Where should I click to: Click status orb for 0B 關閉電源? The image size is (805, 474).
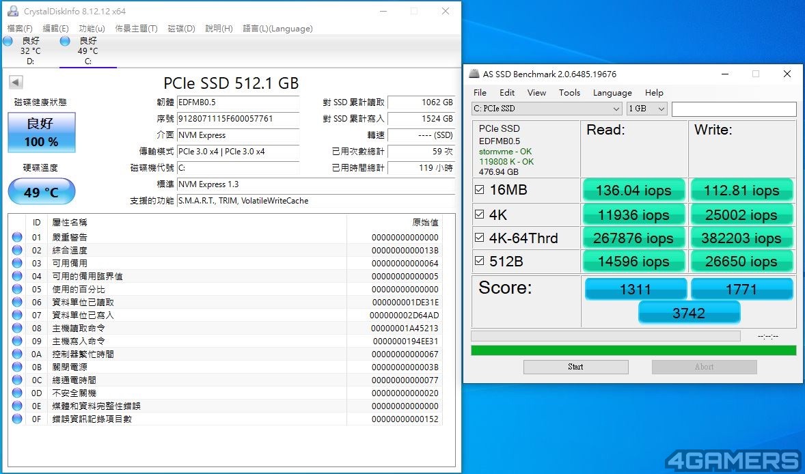17,367
